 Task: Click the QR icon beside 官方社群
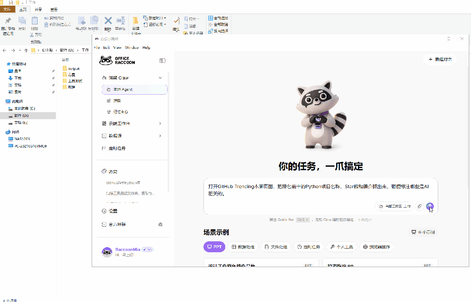point(160,224)
